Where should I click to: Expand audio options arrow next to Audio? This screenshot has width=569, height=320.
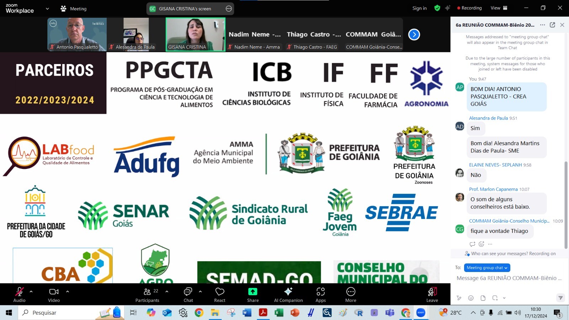point(31,292)
